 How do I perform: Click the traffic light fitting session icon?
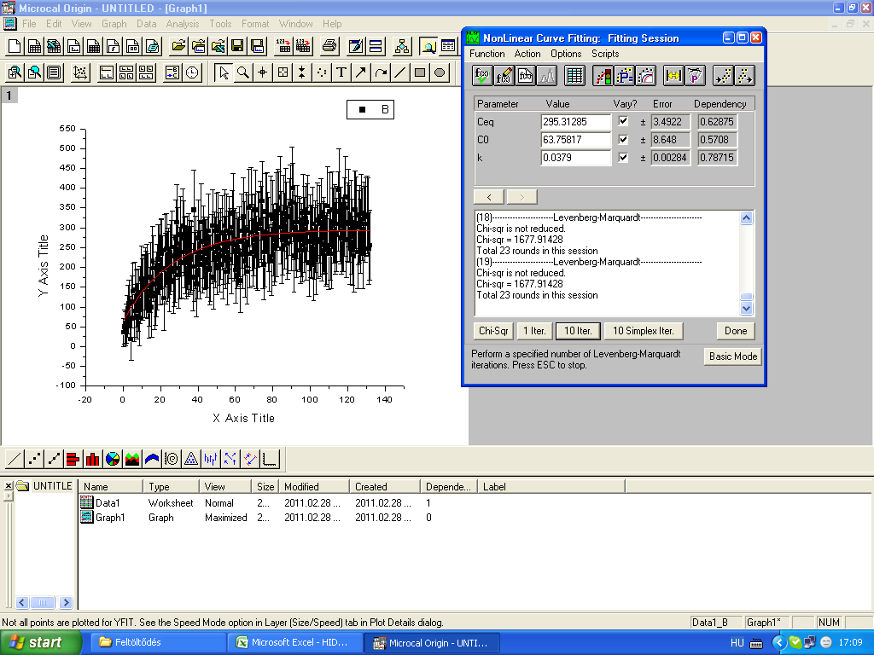click(x=603, y=76)
